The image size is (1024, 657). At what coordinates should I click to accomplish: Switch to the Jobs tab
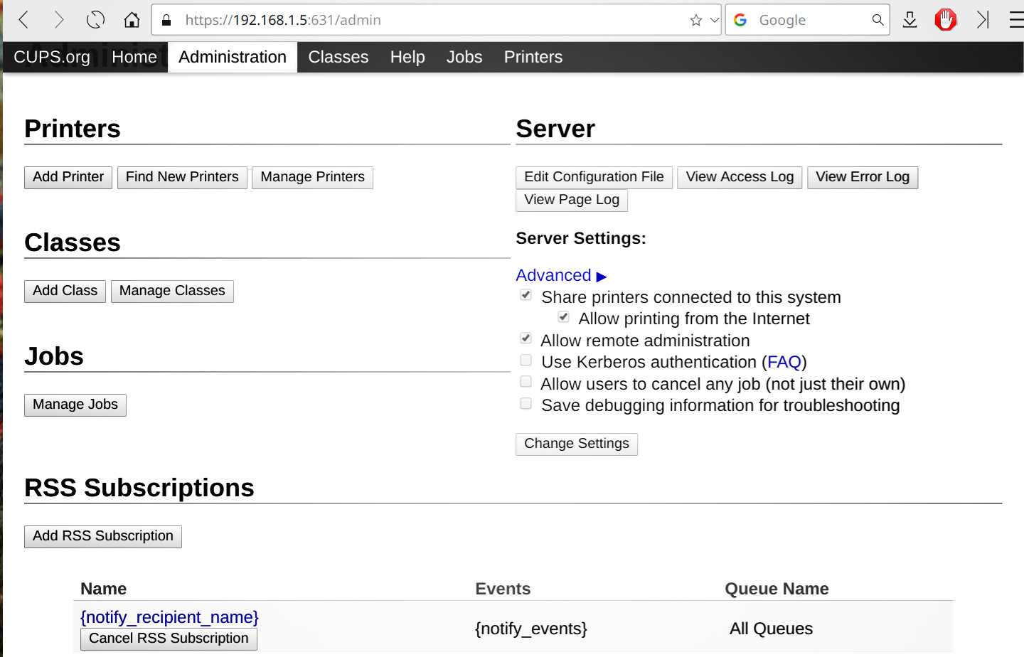tap(464, 57)
